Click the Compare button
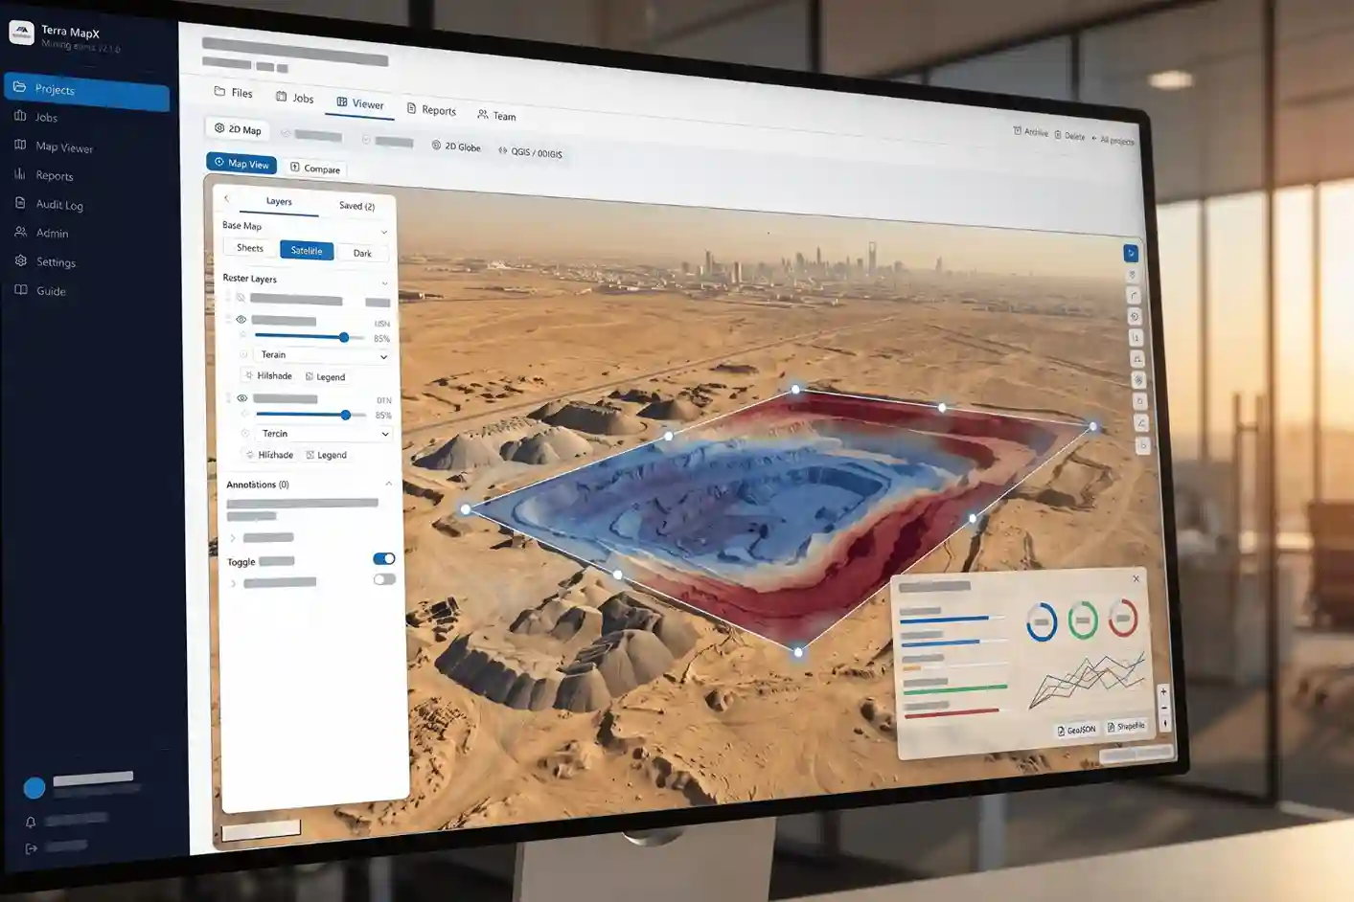Screen dimensions: 1354x902 (x=315, y=169)
